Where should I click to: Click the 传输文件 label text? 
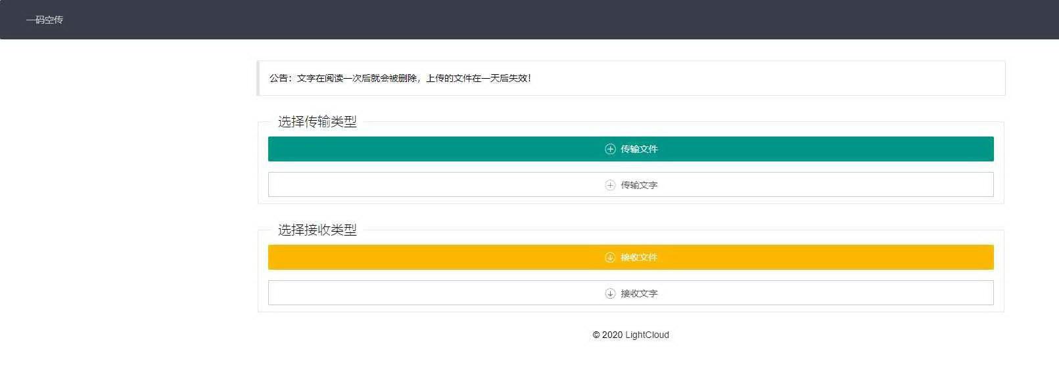point(639,149)
